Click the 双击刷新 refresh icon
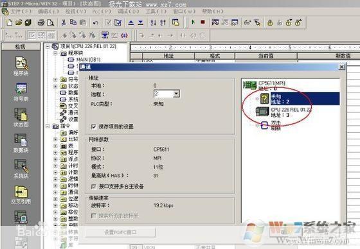 click(x=265, y=125)
